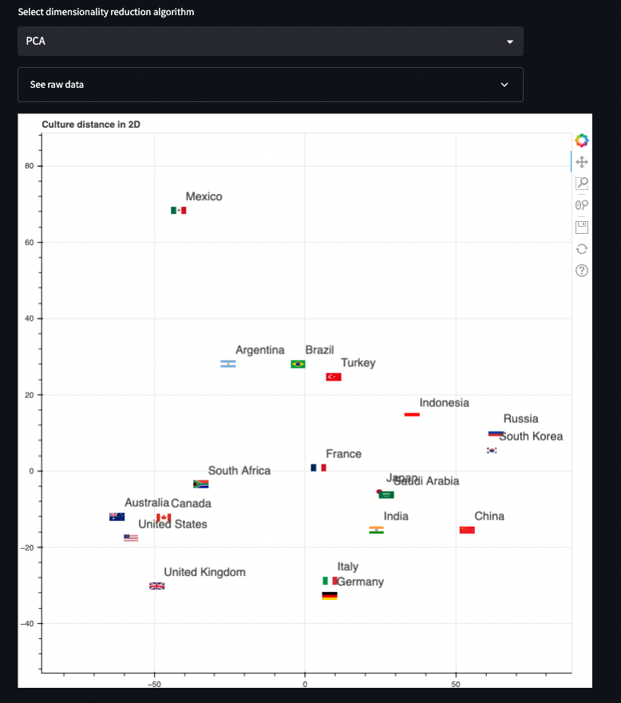Click the Germany flag marker

click(329, 595)
